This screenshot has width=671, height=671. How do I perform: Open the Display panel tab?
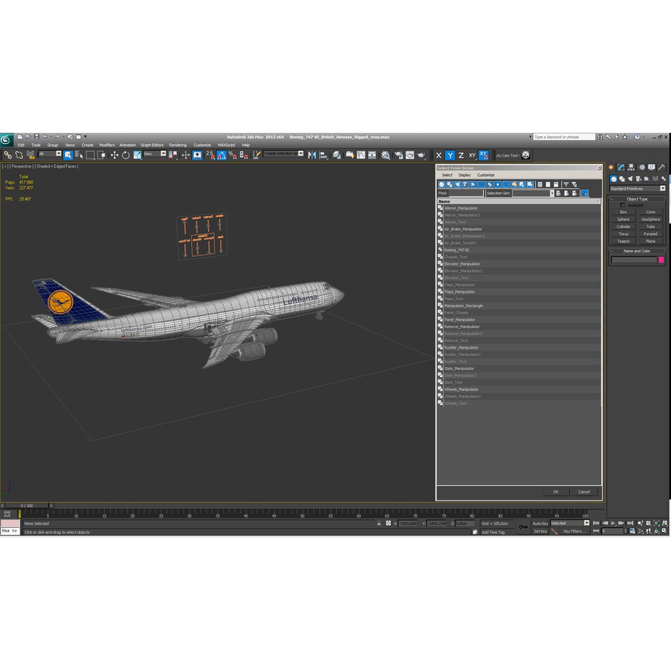651,167
